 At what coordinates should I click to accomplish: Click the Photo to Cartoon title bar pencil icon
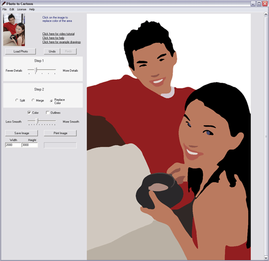point(4,4)
